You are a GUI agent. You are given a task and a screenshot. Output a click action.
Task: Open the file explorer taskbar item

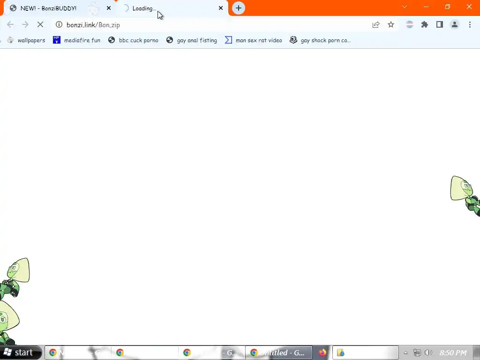[366, 352]
